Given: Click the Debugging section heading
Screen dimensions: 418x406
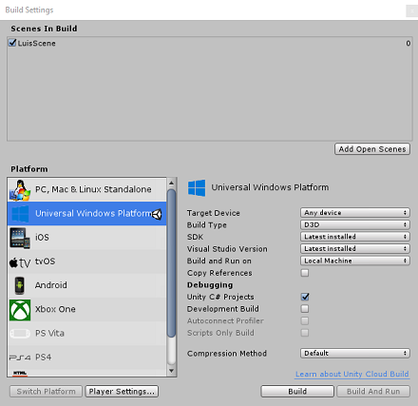Looking at the screenshot, I should coord(210,285).
